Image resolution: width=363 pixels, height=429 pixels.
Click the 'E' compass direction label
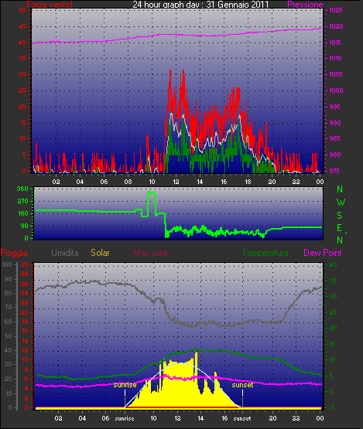click(339, 227)
